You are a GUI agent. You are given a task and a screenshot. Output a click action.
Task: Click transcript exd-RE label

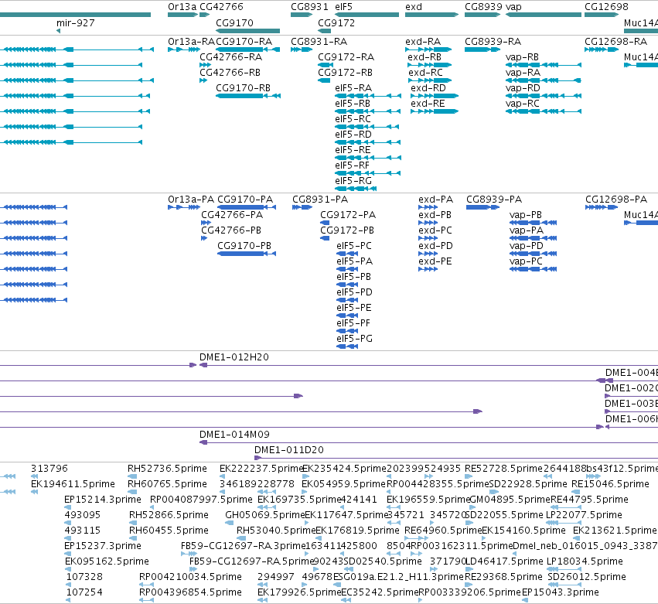tap(428, 104)
